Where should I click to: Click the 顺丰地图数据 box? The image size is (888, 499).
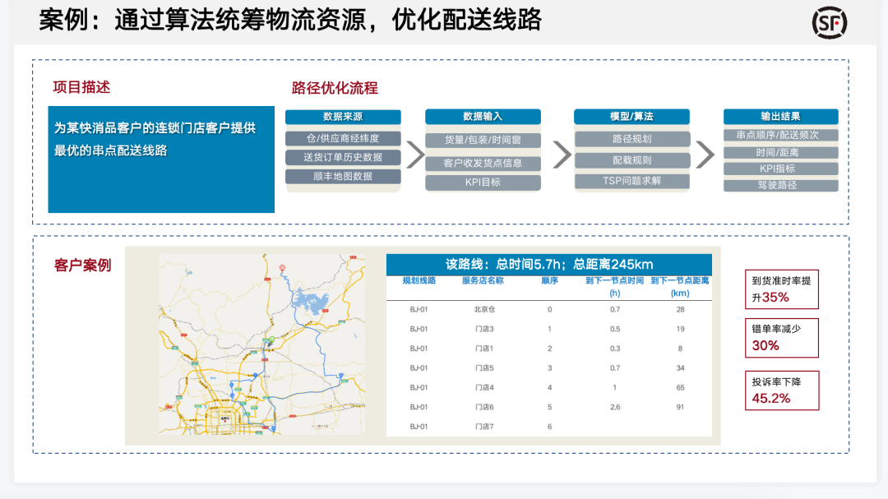(343, 176)
